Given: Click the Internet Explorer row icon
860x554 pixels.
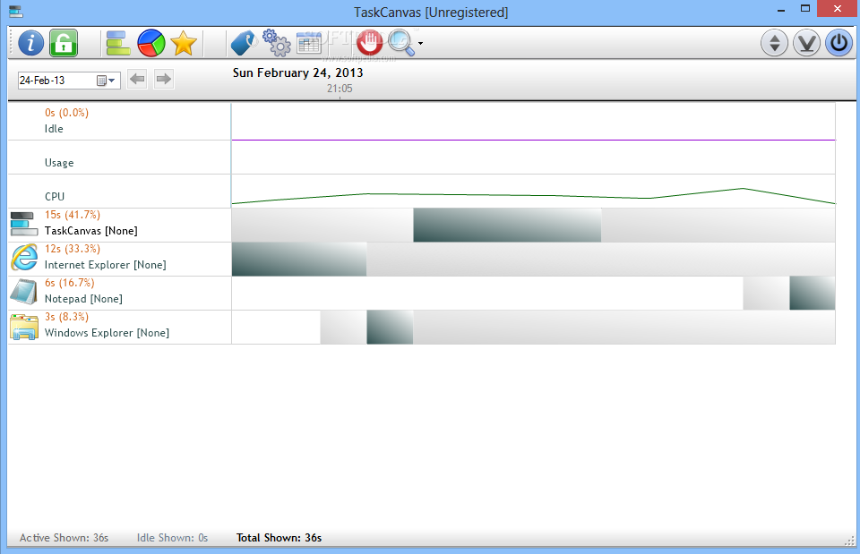Looking at the screenshot, I should pyautogui.click(x=25, y=258).
